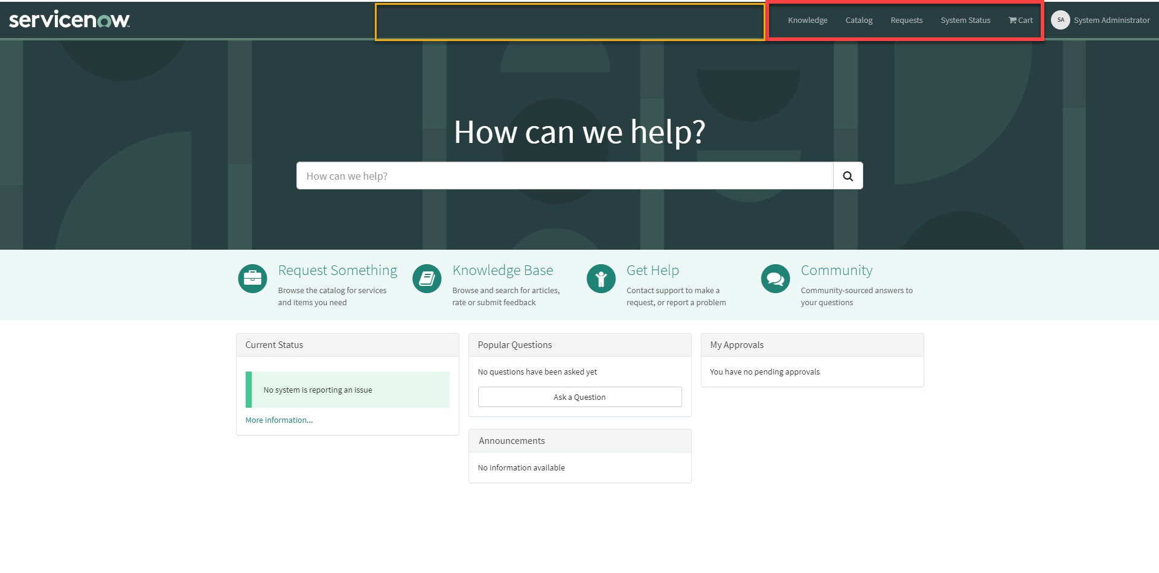Click the Announcements panel header
Screen dimensions: 1159x573
[x=580, y=441]
